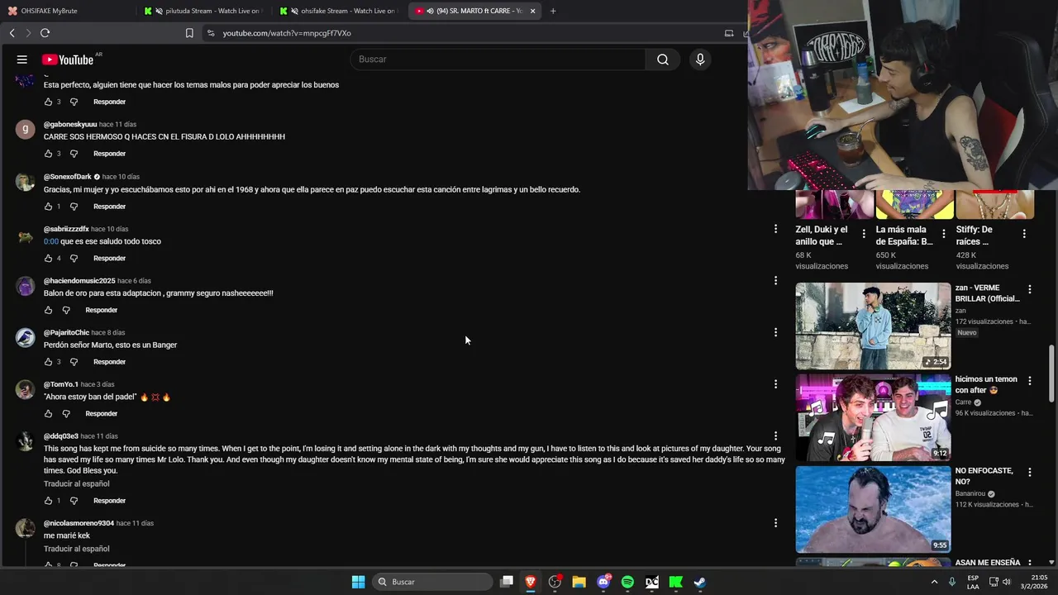This screenshot has height=595, width=1058.
Task: Start voice search with the microphone
Action: coord(700,59)
